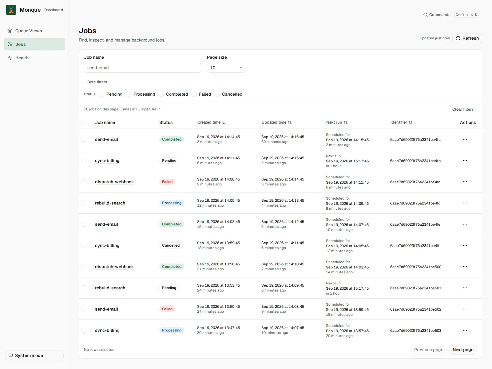
Task: Open rebuild-search job created at 14:05:45
Action: (x=110, y=203)
